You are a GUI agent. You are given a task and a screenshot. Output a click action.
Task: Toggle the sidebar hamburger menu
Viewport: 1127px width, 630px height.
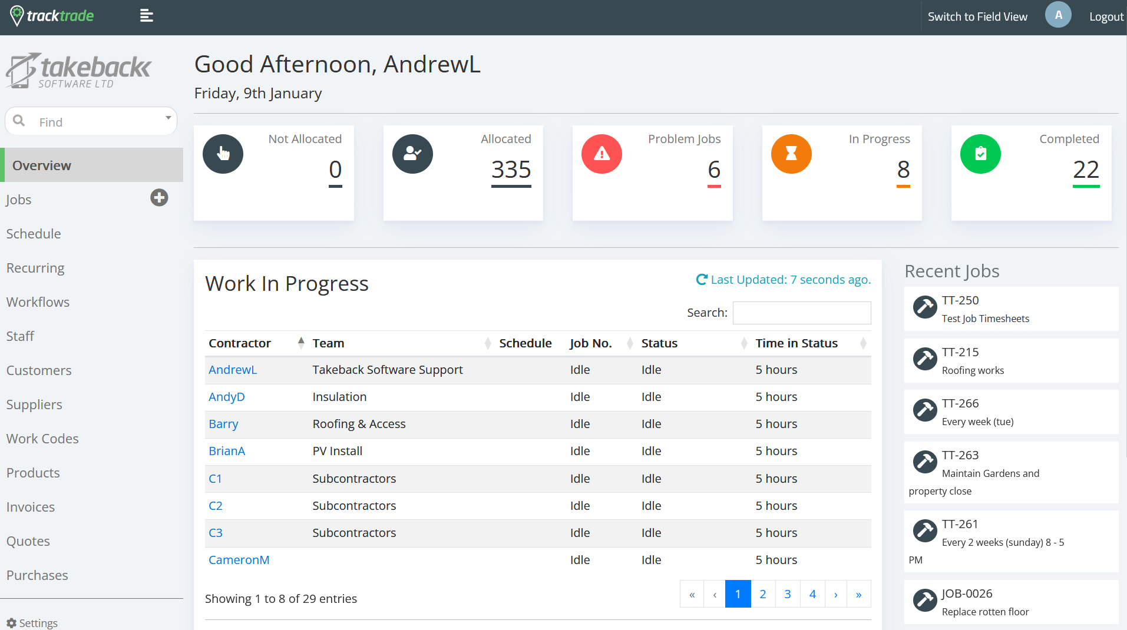click(x=147, y=16)
